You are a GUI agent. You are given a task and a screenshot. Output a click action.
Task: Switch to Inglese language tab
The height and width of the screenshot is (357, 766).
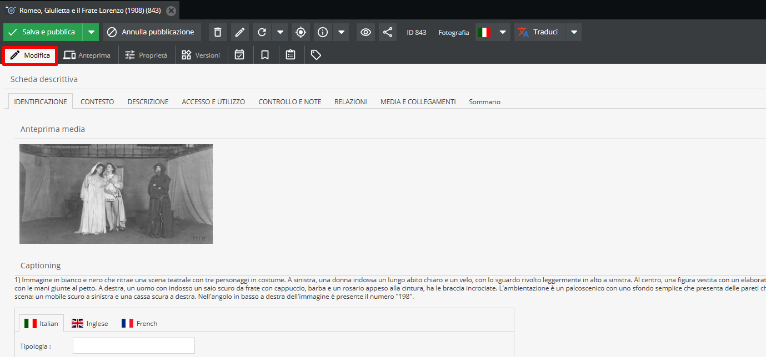(90, 323)
